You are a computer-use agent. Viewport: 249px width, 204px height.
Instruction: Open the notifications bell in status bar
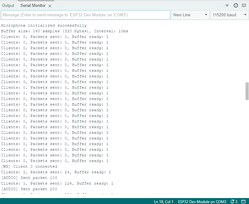click(234, 201)
